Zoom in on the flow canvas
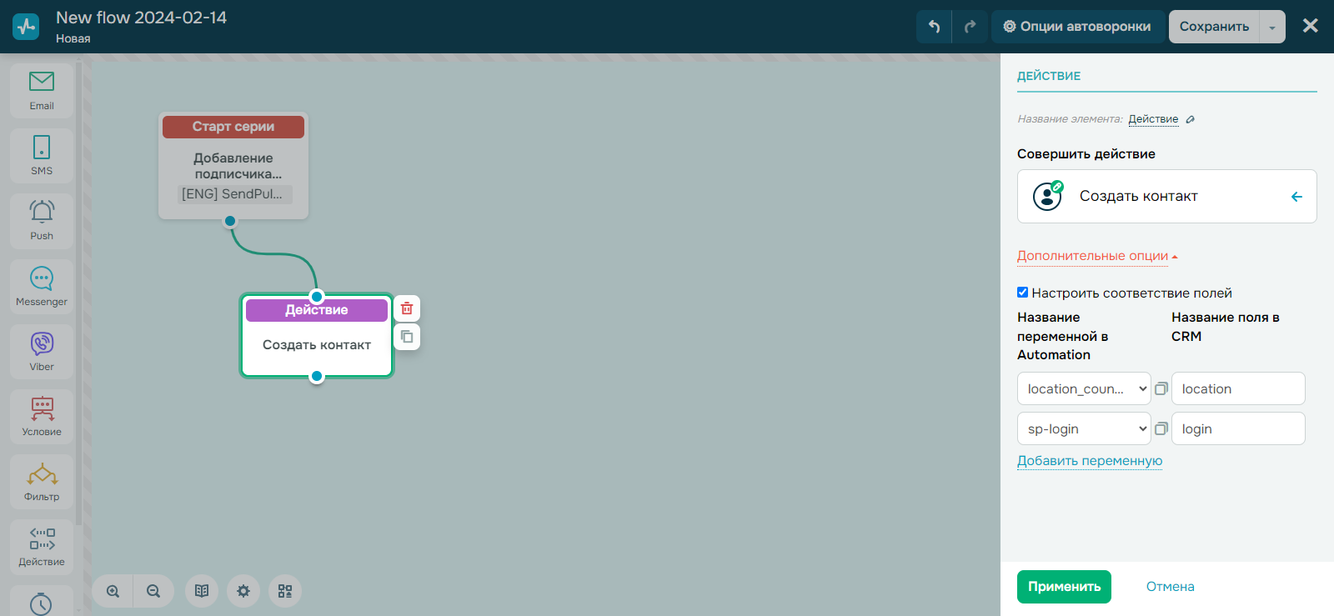The width and height of the screenshot is (1334, 616). click(113, 591)
